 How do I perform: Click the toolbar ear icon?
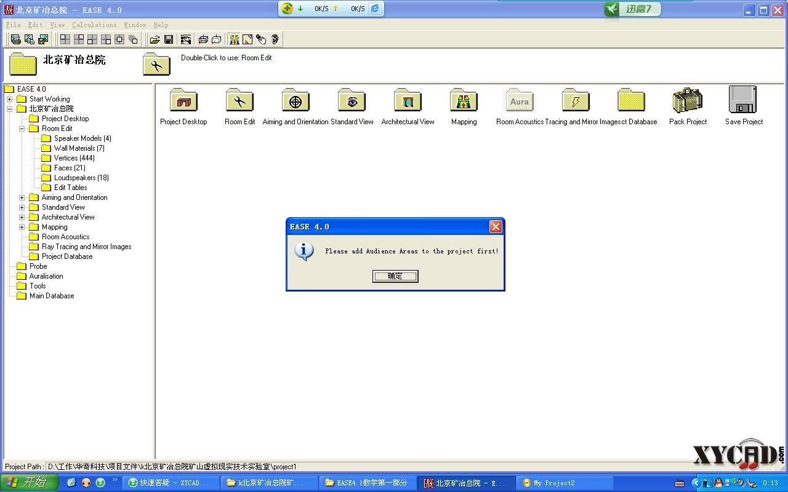[x=275, y=39]
